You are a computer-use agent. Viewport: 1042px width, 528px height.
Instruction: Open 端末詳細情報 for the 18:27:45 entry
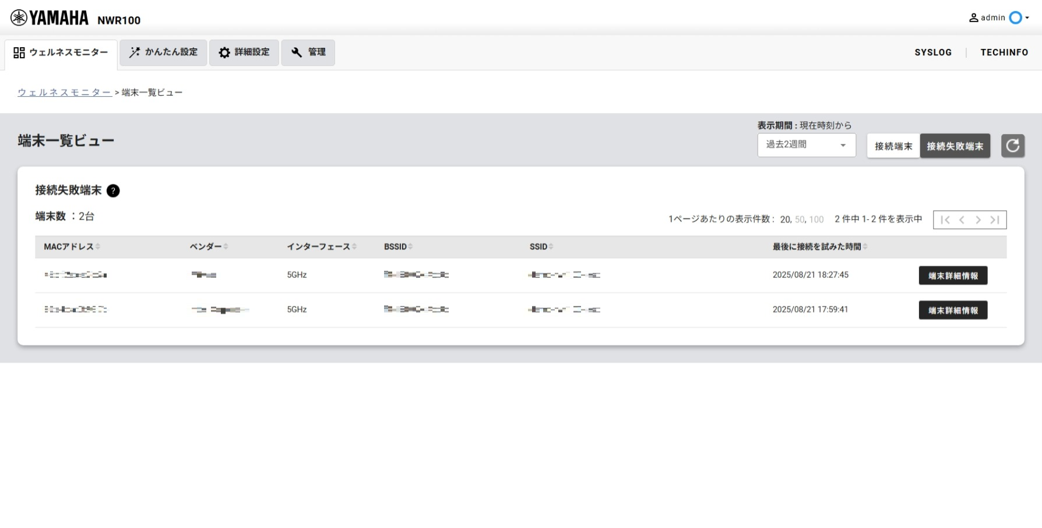953,276
